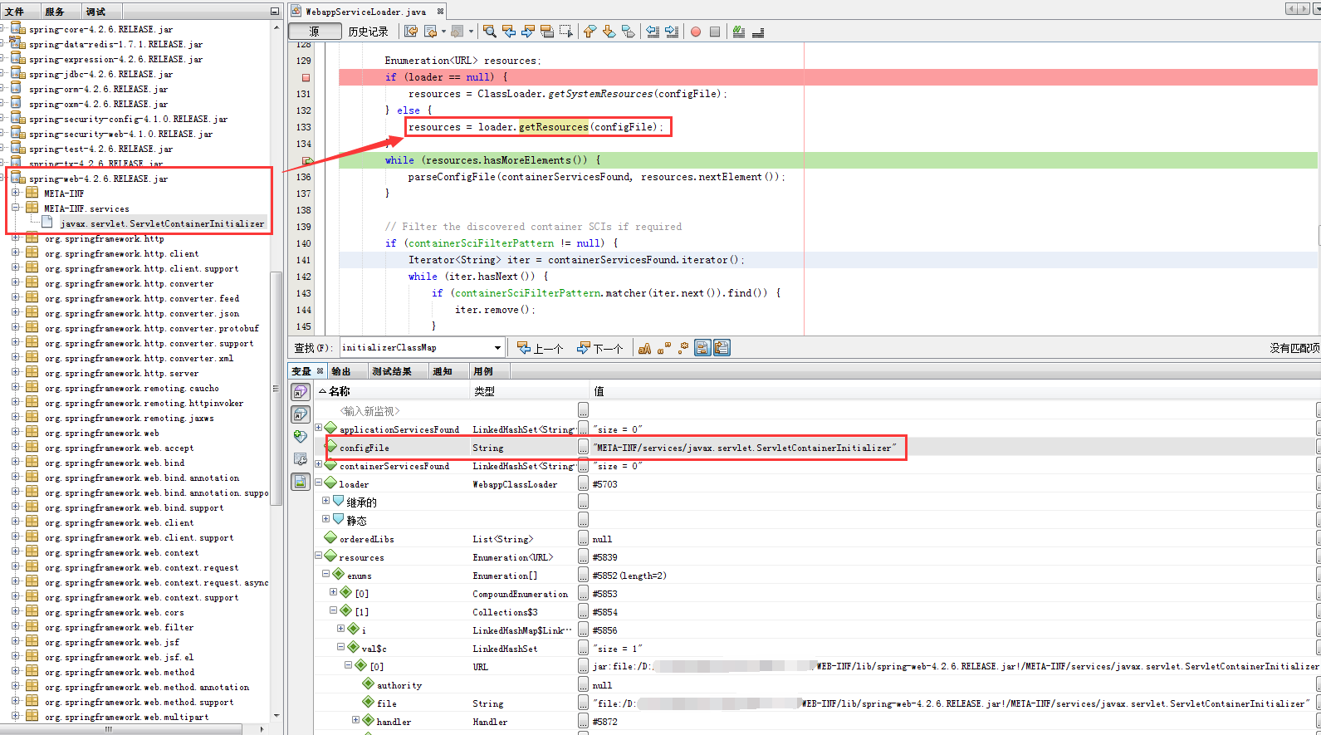Click 上一个 find previous button
The image size is (1321, 735).
click(x=541, y=348)
